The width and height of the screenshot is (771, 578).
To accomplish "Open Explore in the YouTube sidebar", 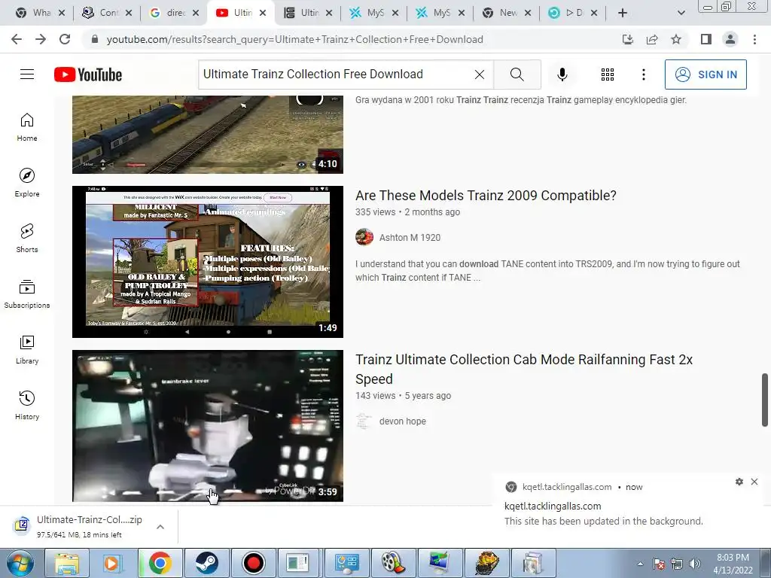I will click(27, 183).
